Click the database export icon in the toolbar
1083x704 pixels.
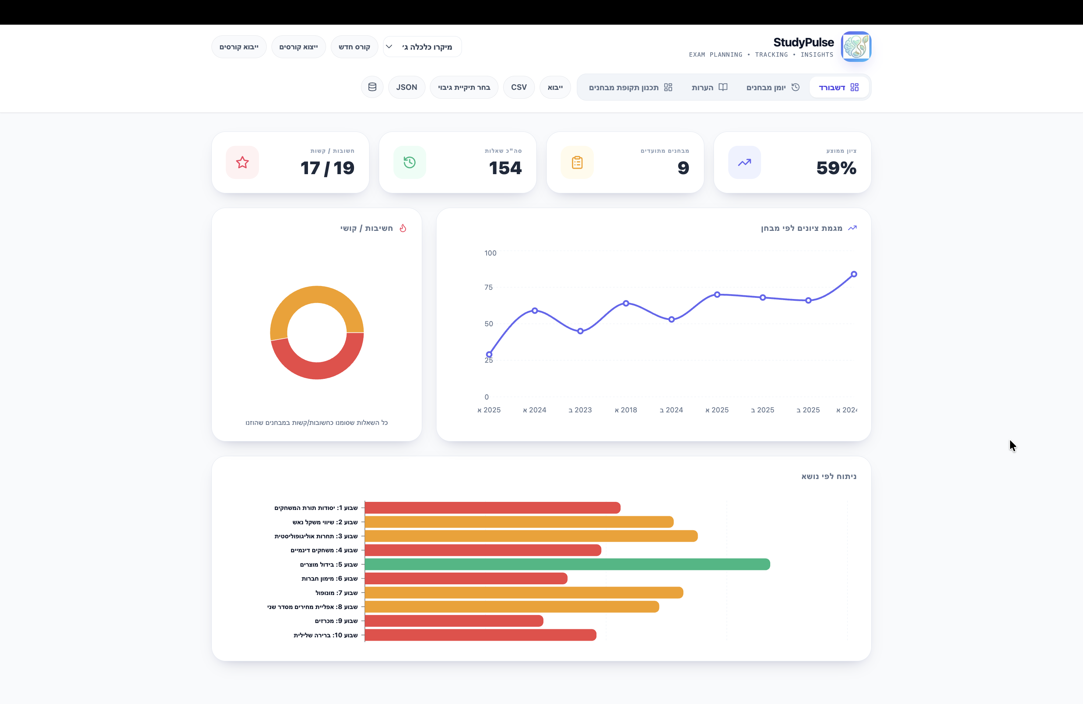(372, 87)
